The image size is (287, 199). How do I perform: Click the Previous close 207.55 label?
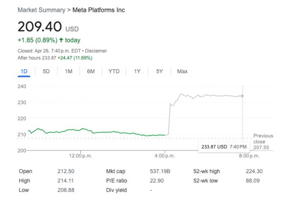(x=263, y=142)
